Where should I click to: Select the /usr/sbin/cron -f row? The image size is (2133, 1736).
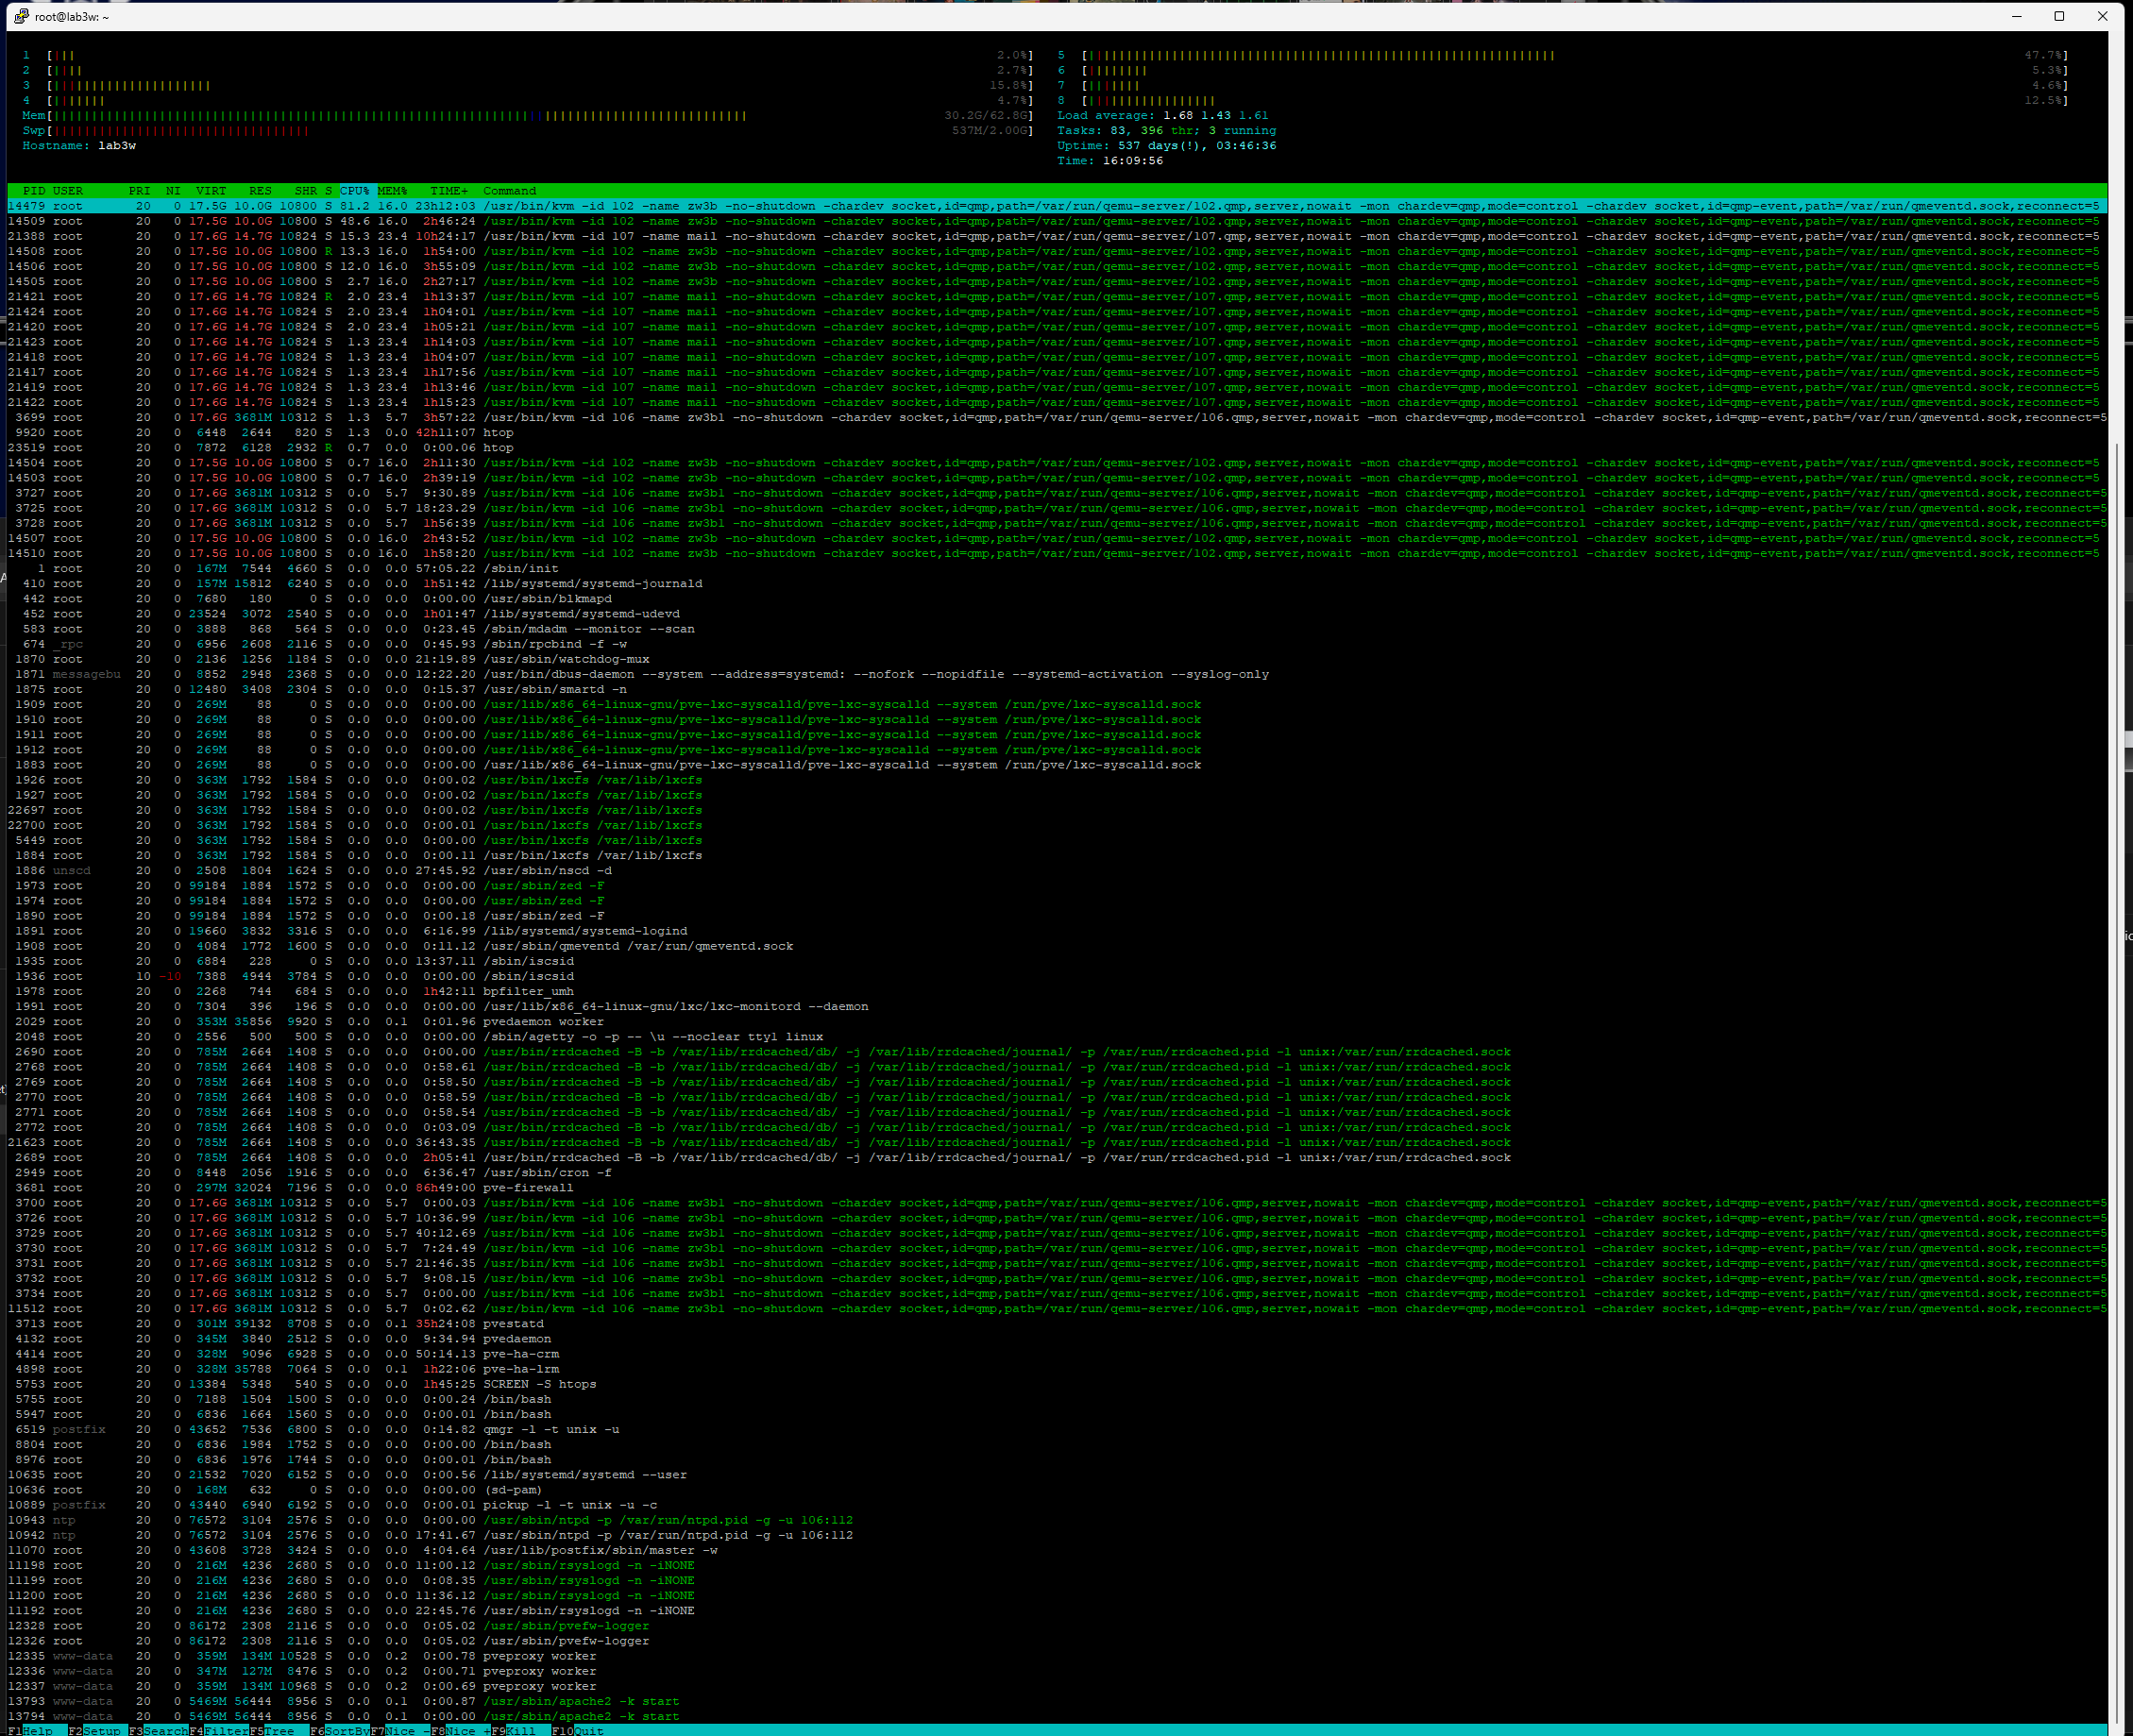1057,1173
